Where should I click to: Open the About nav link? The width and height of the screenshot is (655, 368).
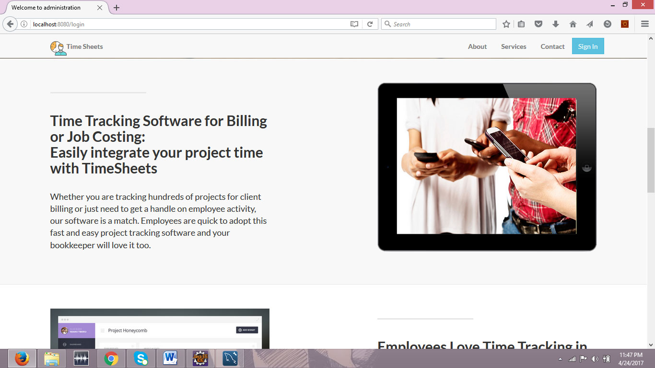click(x=477, y=46)
